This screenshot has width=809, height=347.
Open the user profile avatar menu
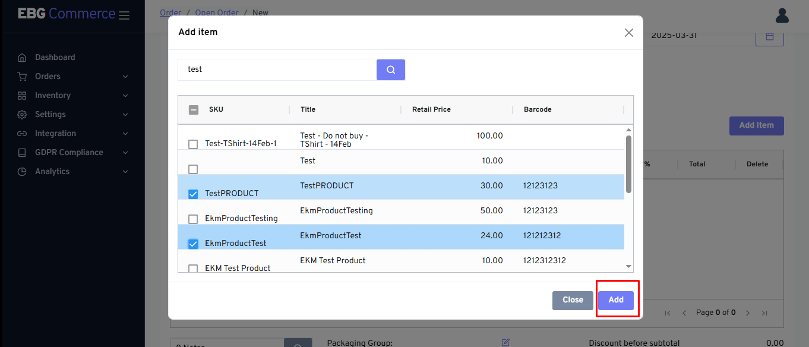pyautogui.click(x=782, y=15)
